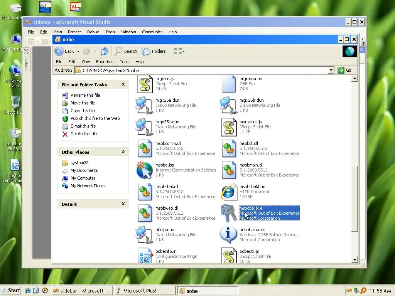Click the Start button on taskbar
The image size is (395, 296).
point(10,291)
